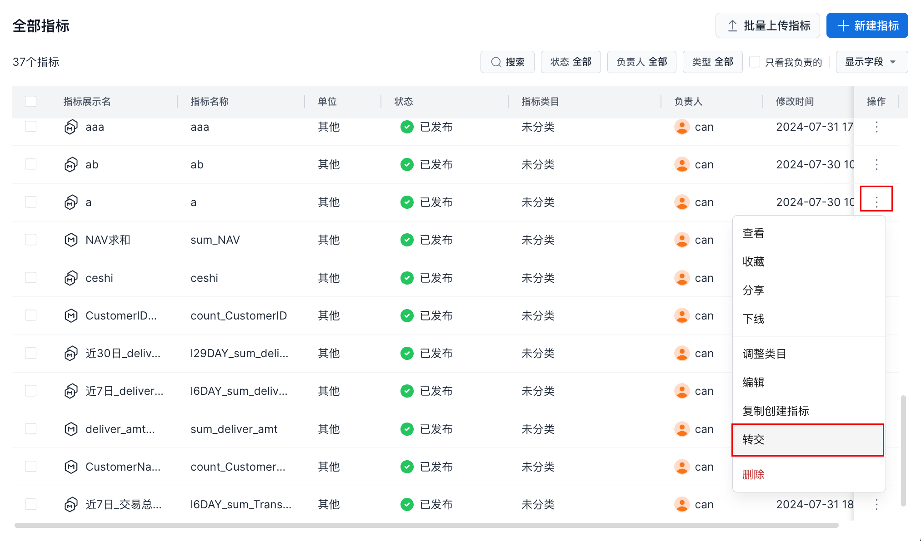This screenshot has height=541, width=921.
Task: Open the 状态 全部 filter dropdown
Action: coord(571,62)
